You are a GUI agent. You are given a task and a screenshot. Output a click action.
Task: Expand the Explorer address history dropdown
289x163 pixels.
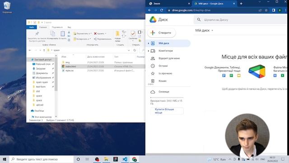click(129, 50)
